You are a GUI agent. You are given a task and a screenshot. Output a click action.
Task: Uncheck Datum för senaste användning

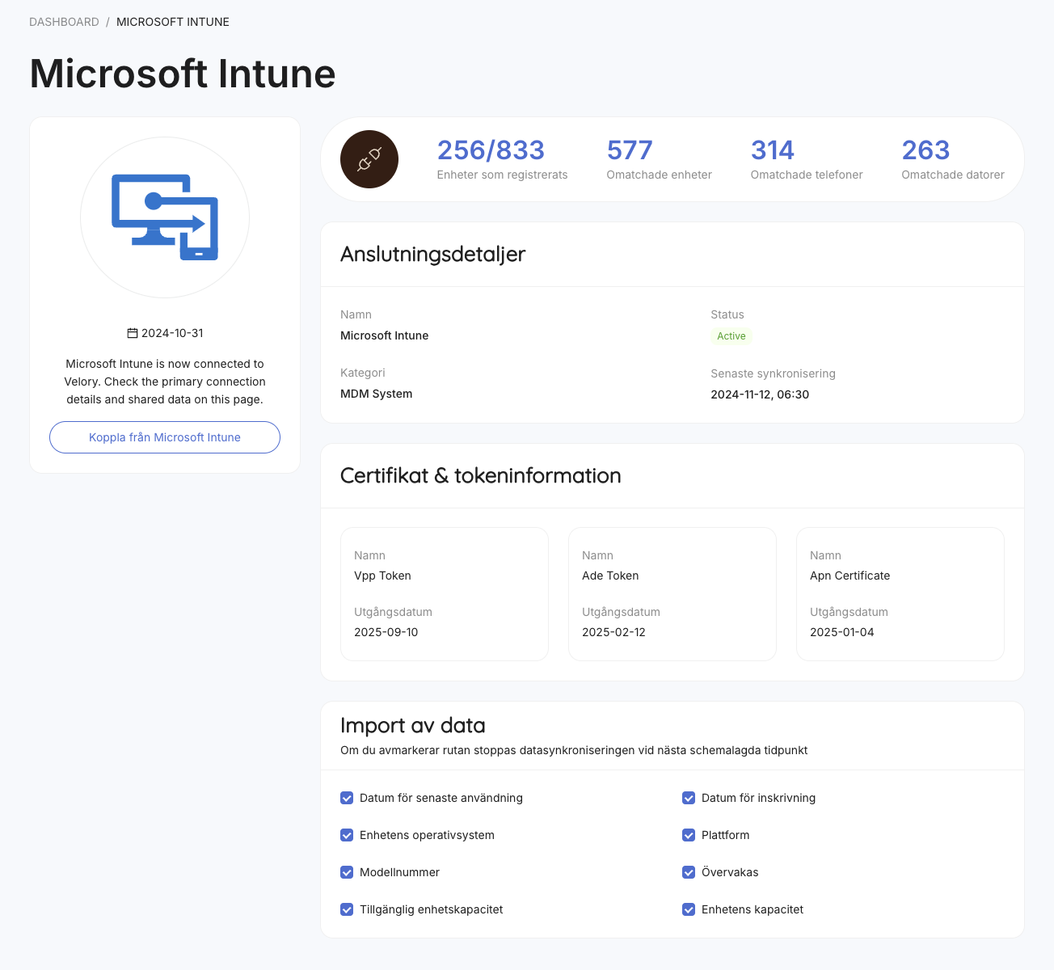pos(347,798)
